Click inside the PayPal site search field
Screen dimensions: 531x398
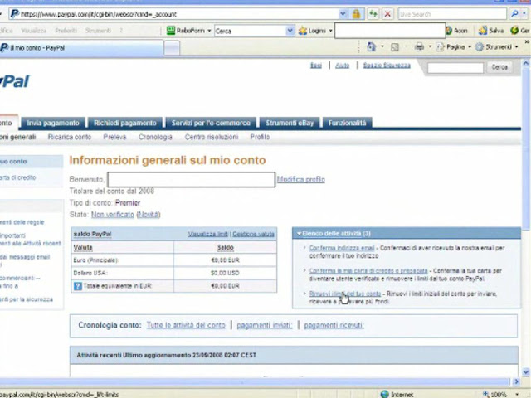(x=455, y=68)
